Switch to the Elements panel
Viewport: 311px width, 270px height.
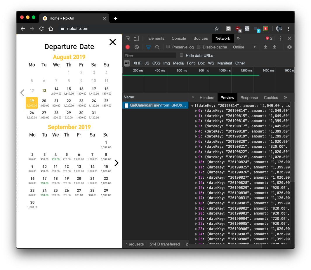tap(156, 39)
